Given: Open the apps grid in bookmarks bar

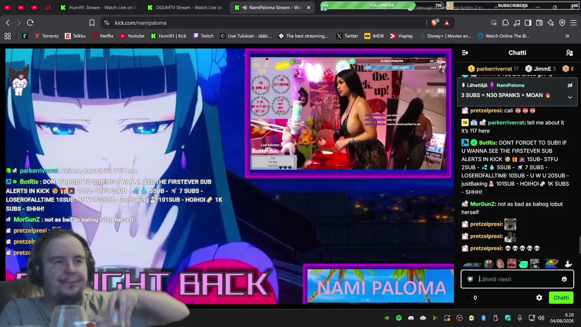Looking at the screenshot, I should [7, 36].
